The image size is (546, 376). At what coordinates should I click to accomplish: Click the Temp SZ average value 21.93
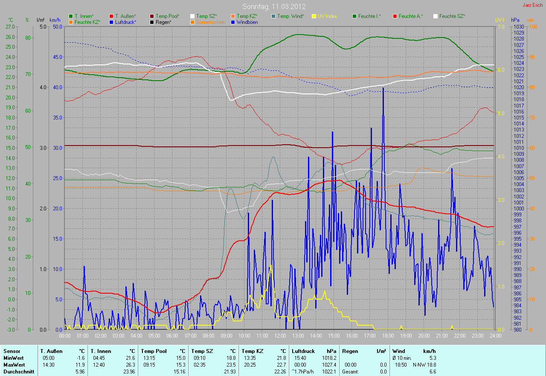229,372
